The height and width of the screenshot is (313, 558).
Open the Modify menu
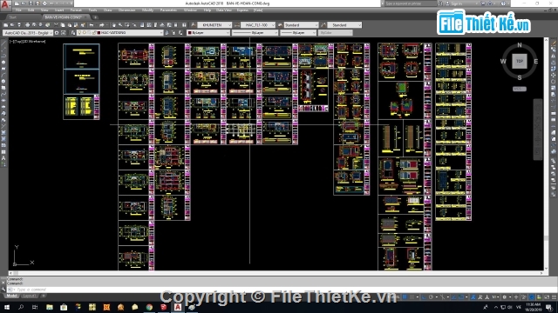(x=147, y=10)
